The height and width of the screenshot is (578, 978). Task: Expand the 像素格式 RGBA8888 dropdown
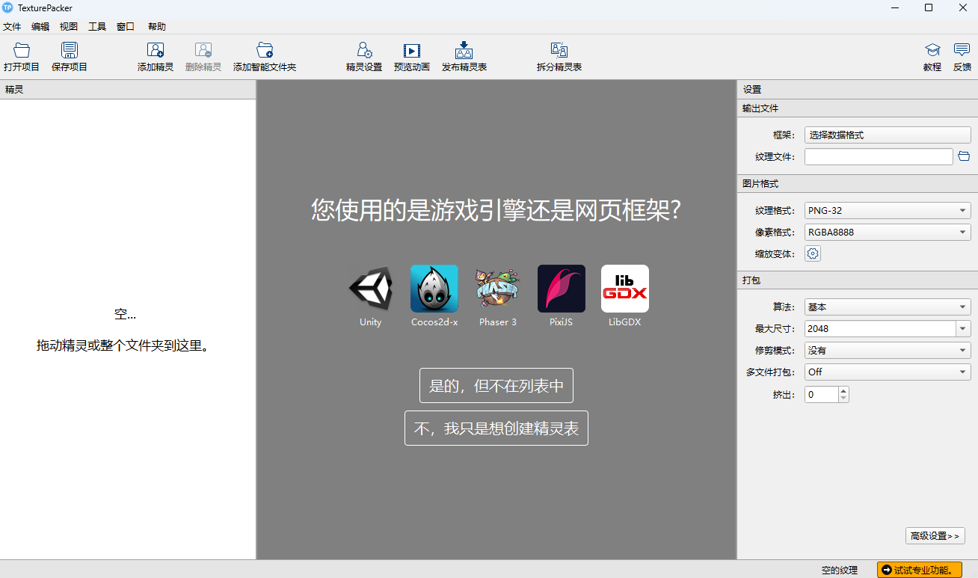pos(887,232)
